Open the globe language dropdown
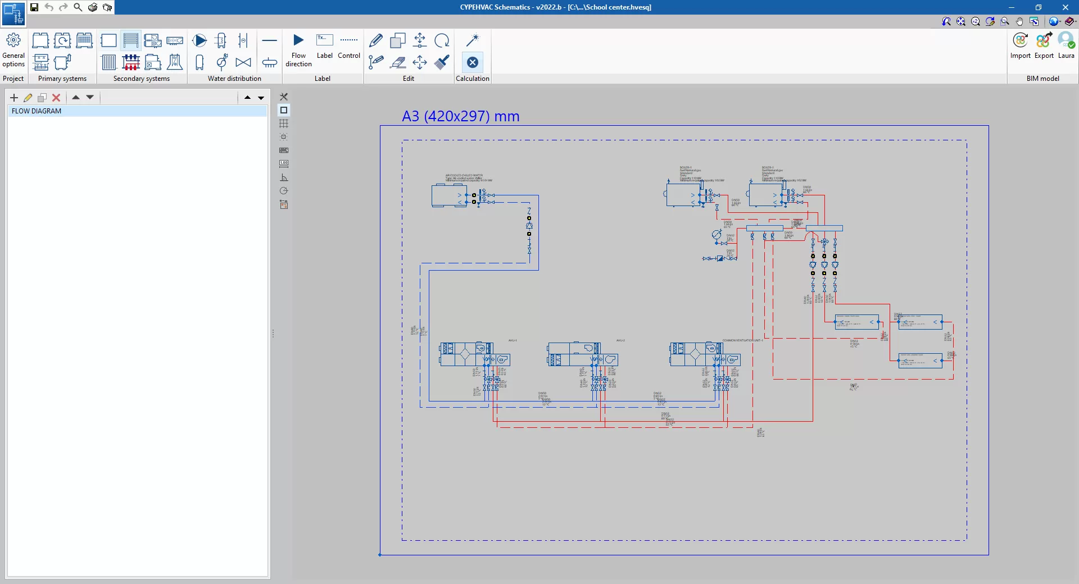The width and height of the screenshot is (1079, 584). point(1055,21)
